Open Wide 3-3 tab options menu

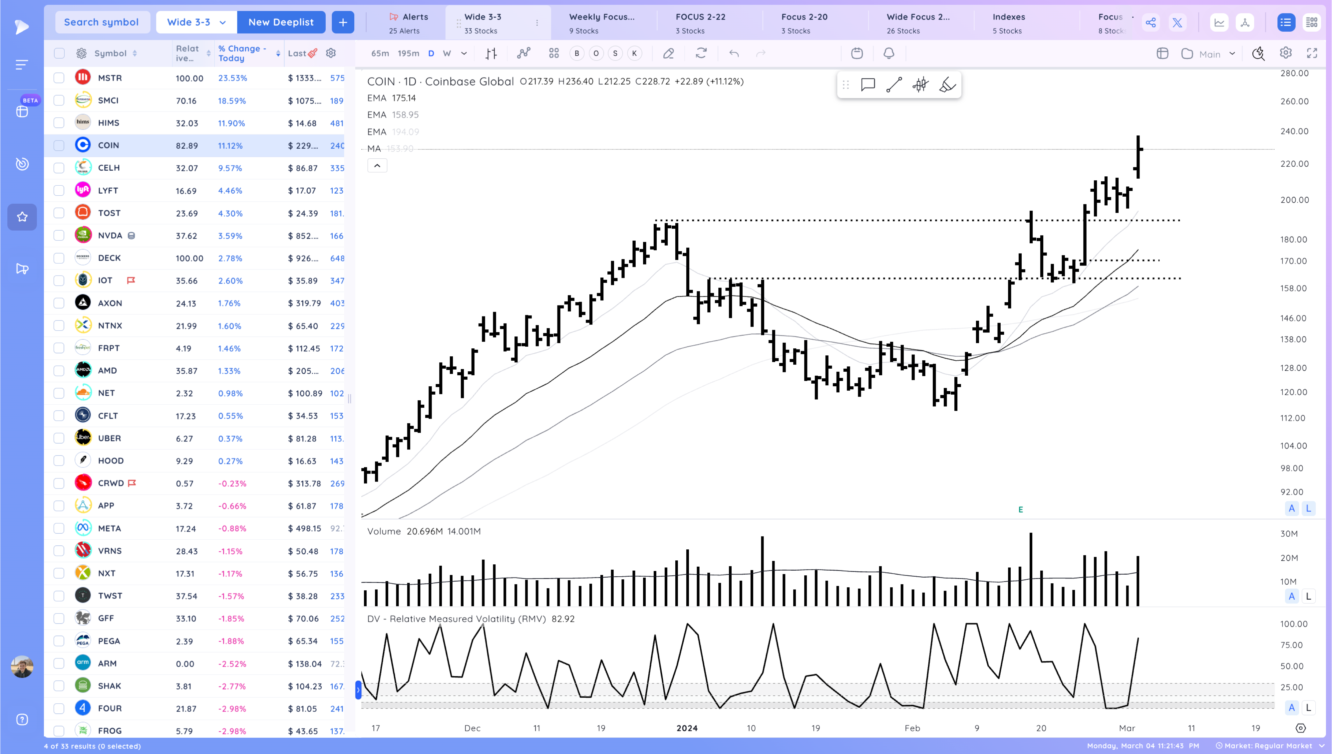pos(537,23)
